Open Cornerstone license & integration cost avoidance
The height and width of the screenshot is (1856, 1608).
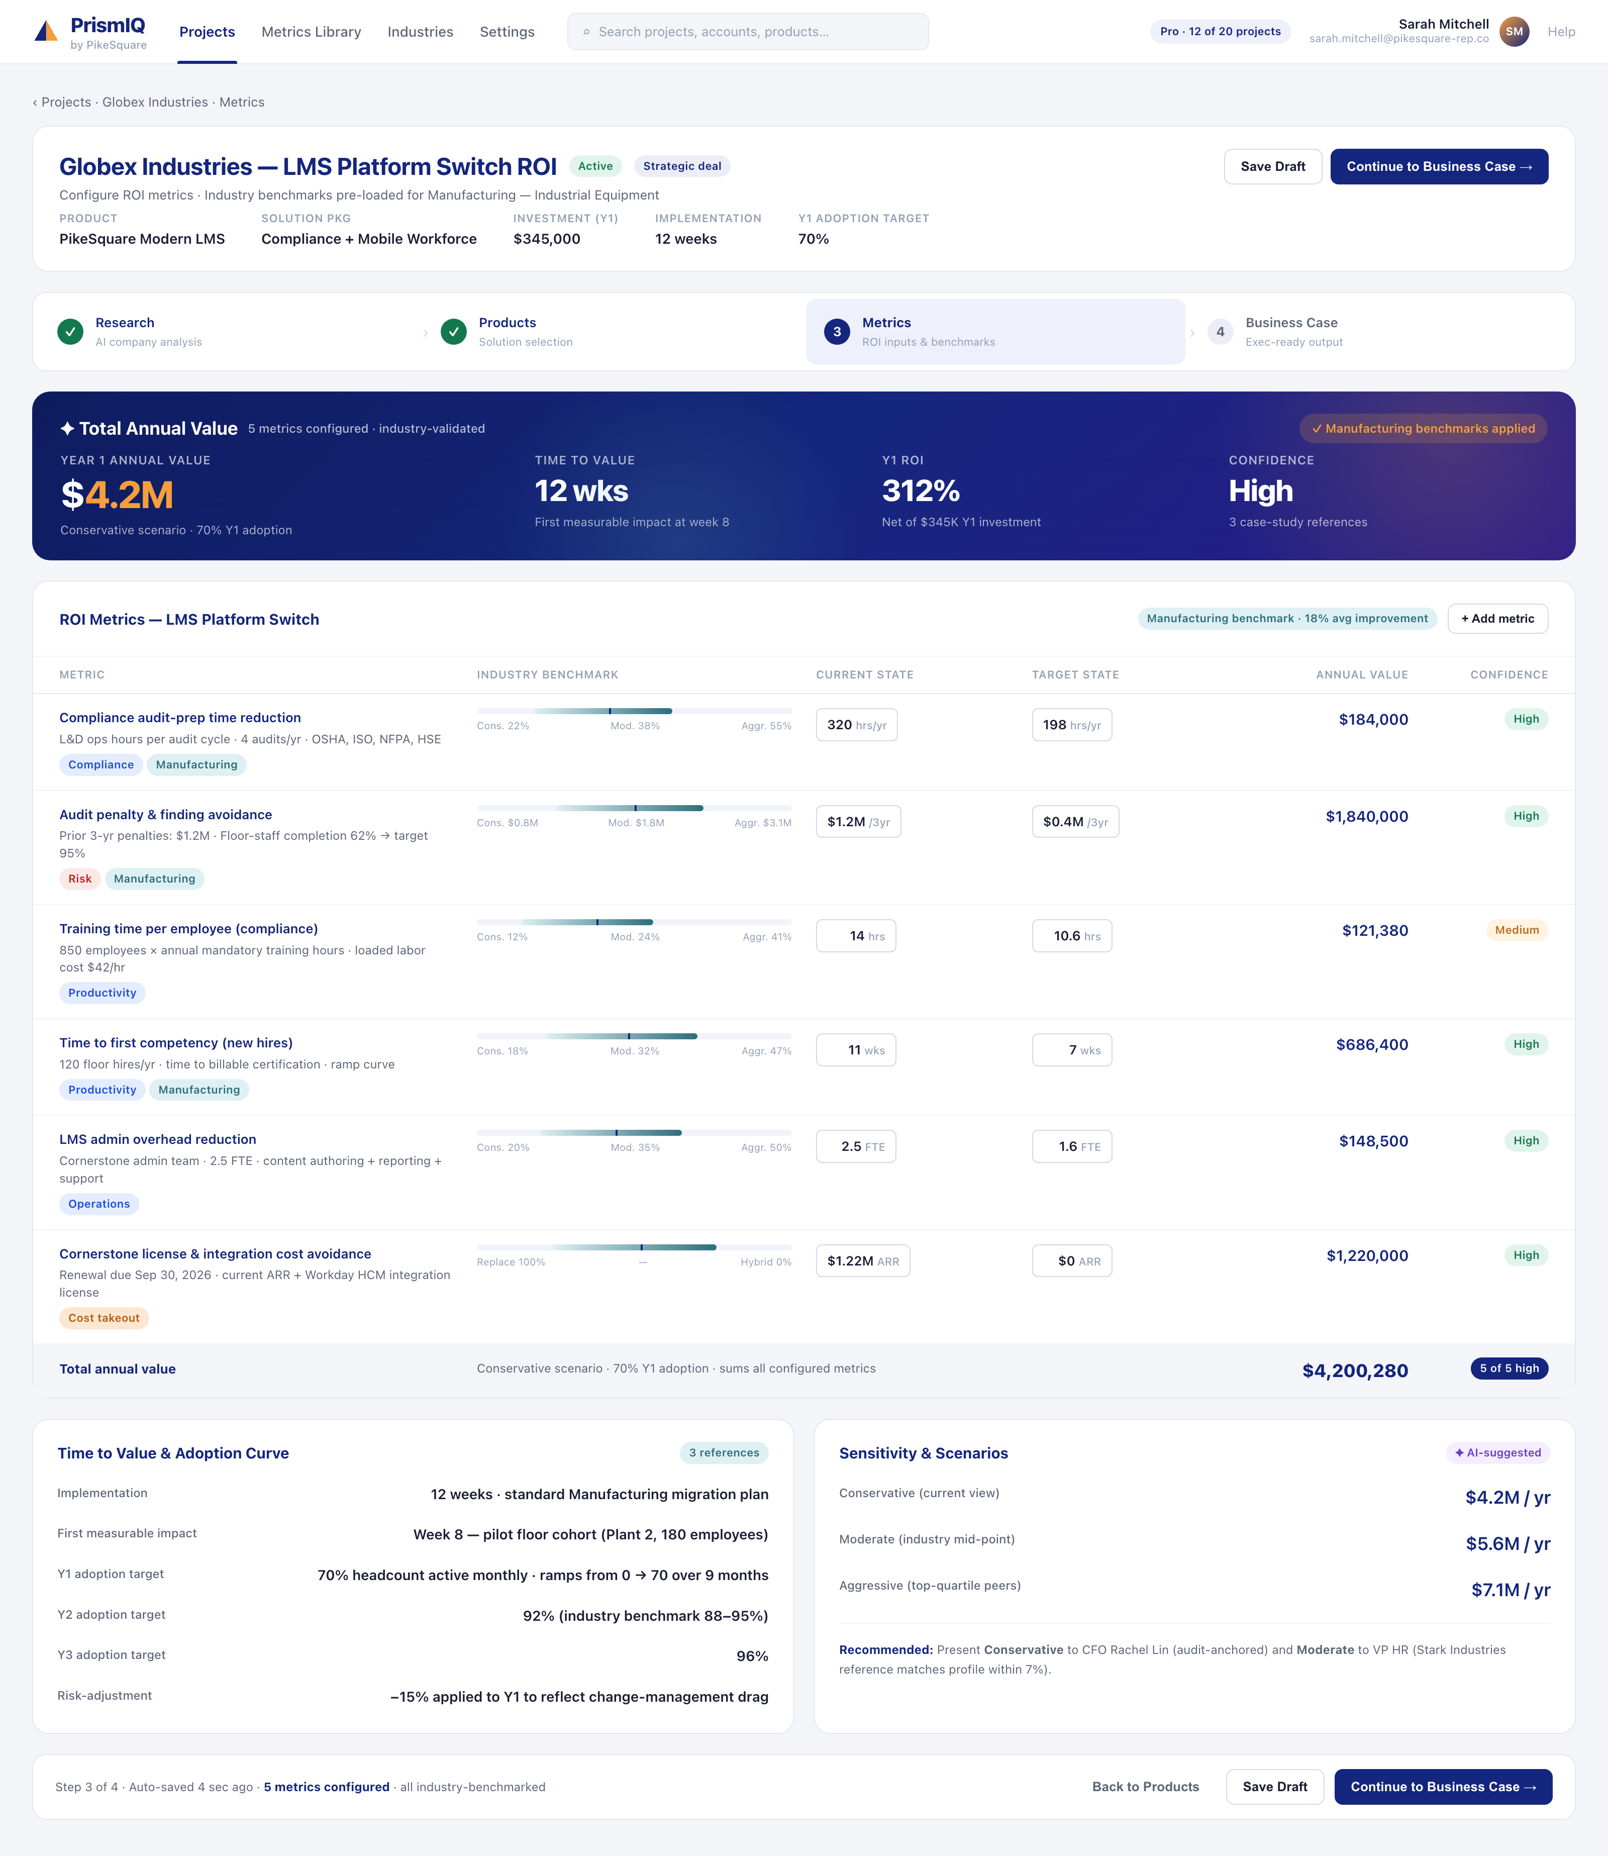click(216, 1254)
